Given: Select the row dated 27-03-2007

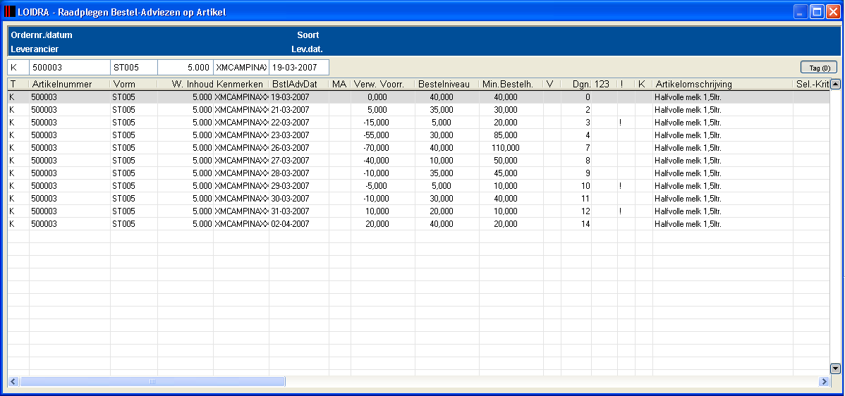Looking at the screenshot, I should (418, 161).
